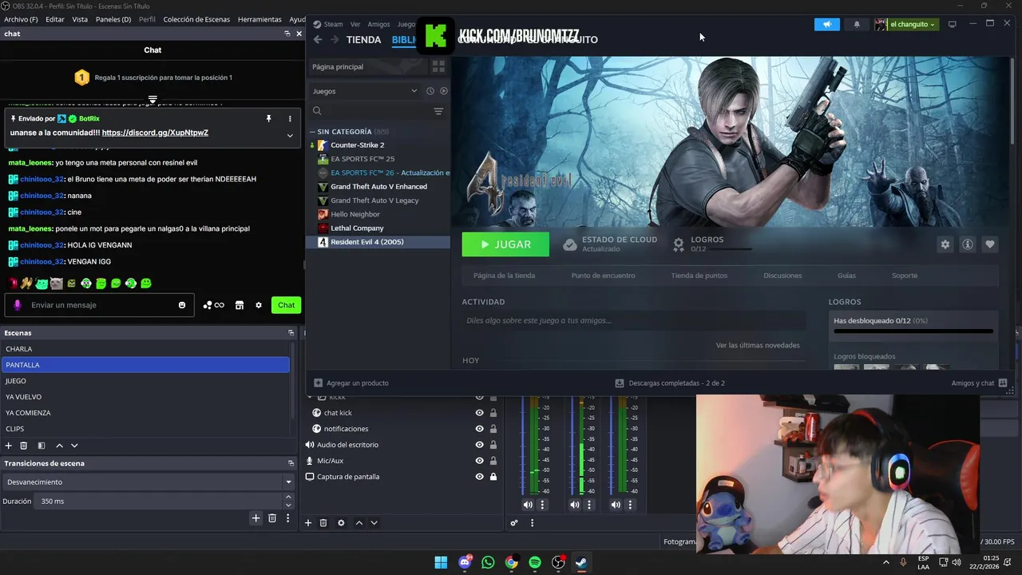The height and width of the screenshot is (575, 1022).
Task: Click the recent activity clock icon in Steam
Action: (430, 91)
